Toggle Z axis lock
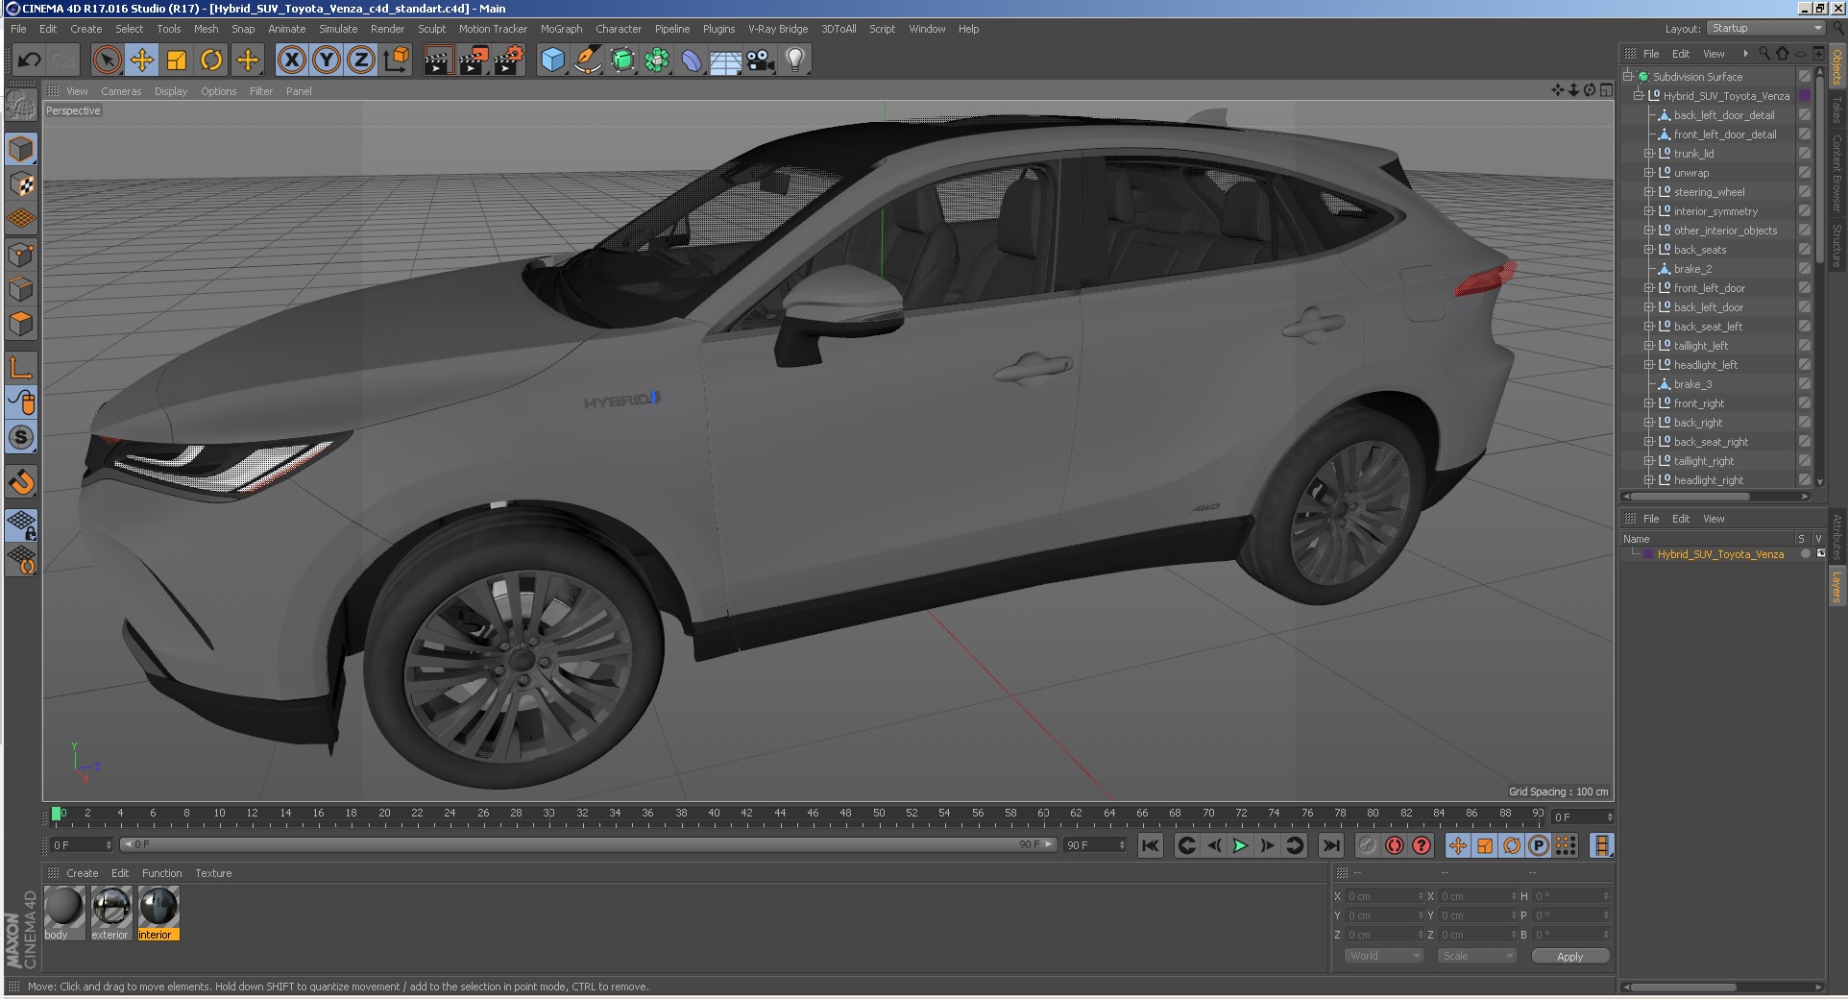This screenshot has width=1848, height=999. [361, 61]
